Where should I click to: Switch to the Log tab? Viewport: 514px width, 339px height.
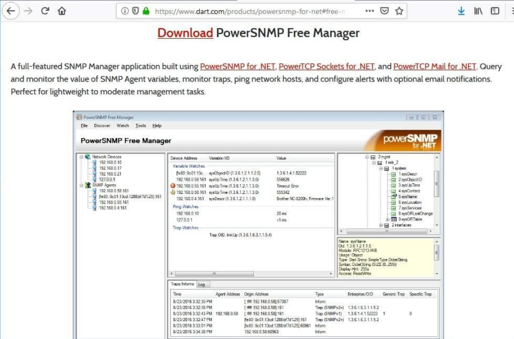tap(202, 285)
